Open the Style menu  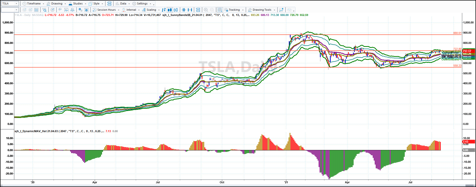click(x=96, y=3)
